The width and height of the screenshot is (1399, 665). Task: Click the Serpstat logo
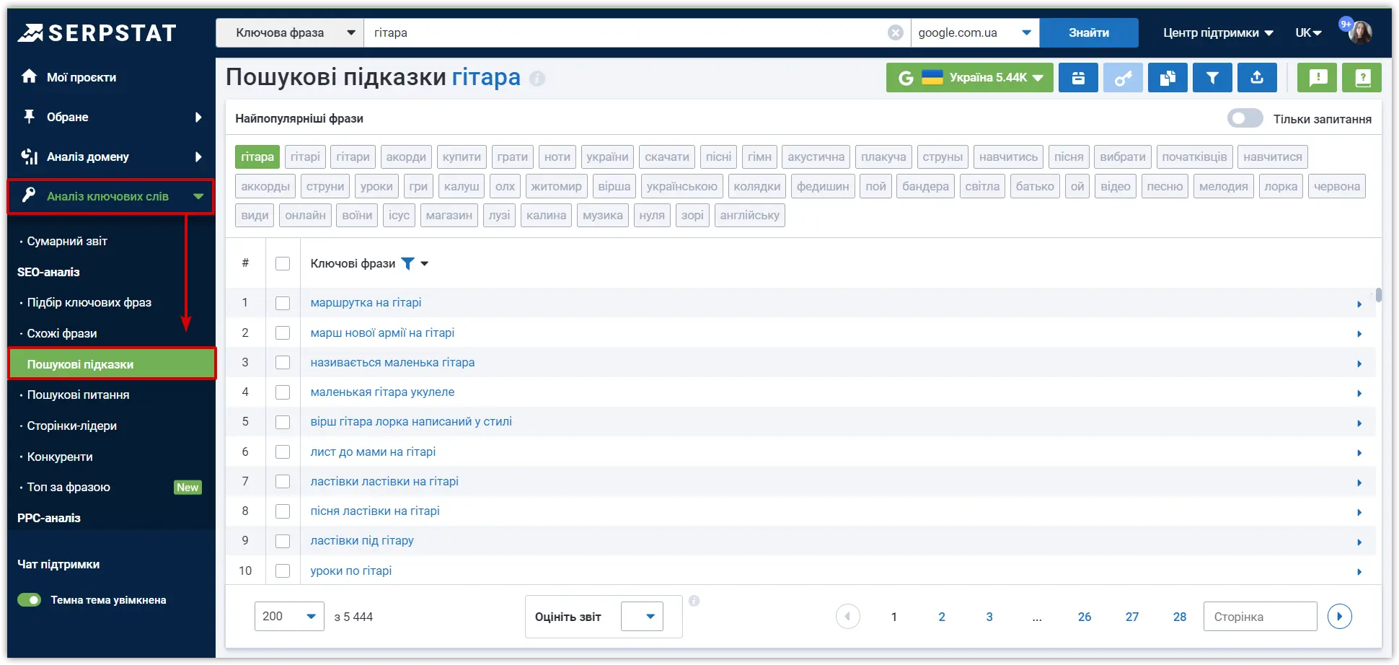[97, 33]
